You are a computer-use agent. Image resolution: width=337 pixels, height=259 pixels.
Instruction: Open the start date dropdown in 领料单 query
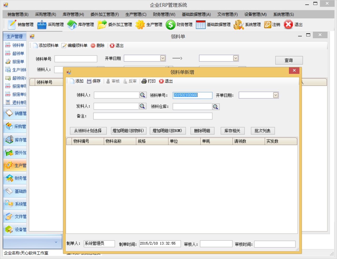click(x=163, y=58)
